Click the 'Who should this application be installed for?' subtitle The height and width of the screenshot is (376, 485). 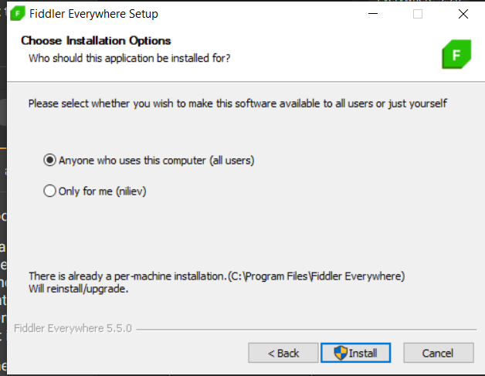coord(129,58)
